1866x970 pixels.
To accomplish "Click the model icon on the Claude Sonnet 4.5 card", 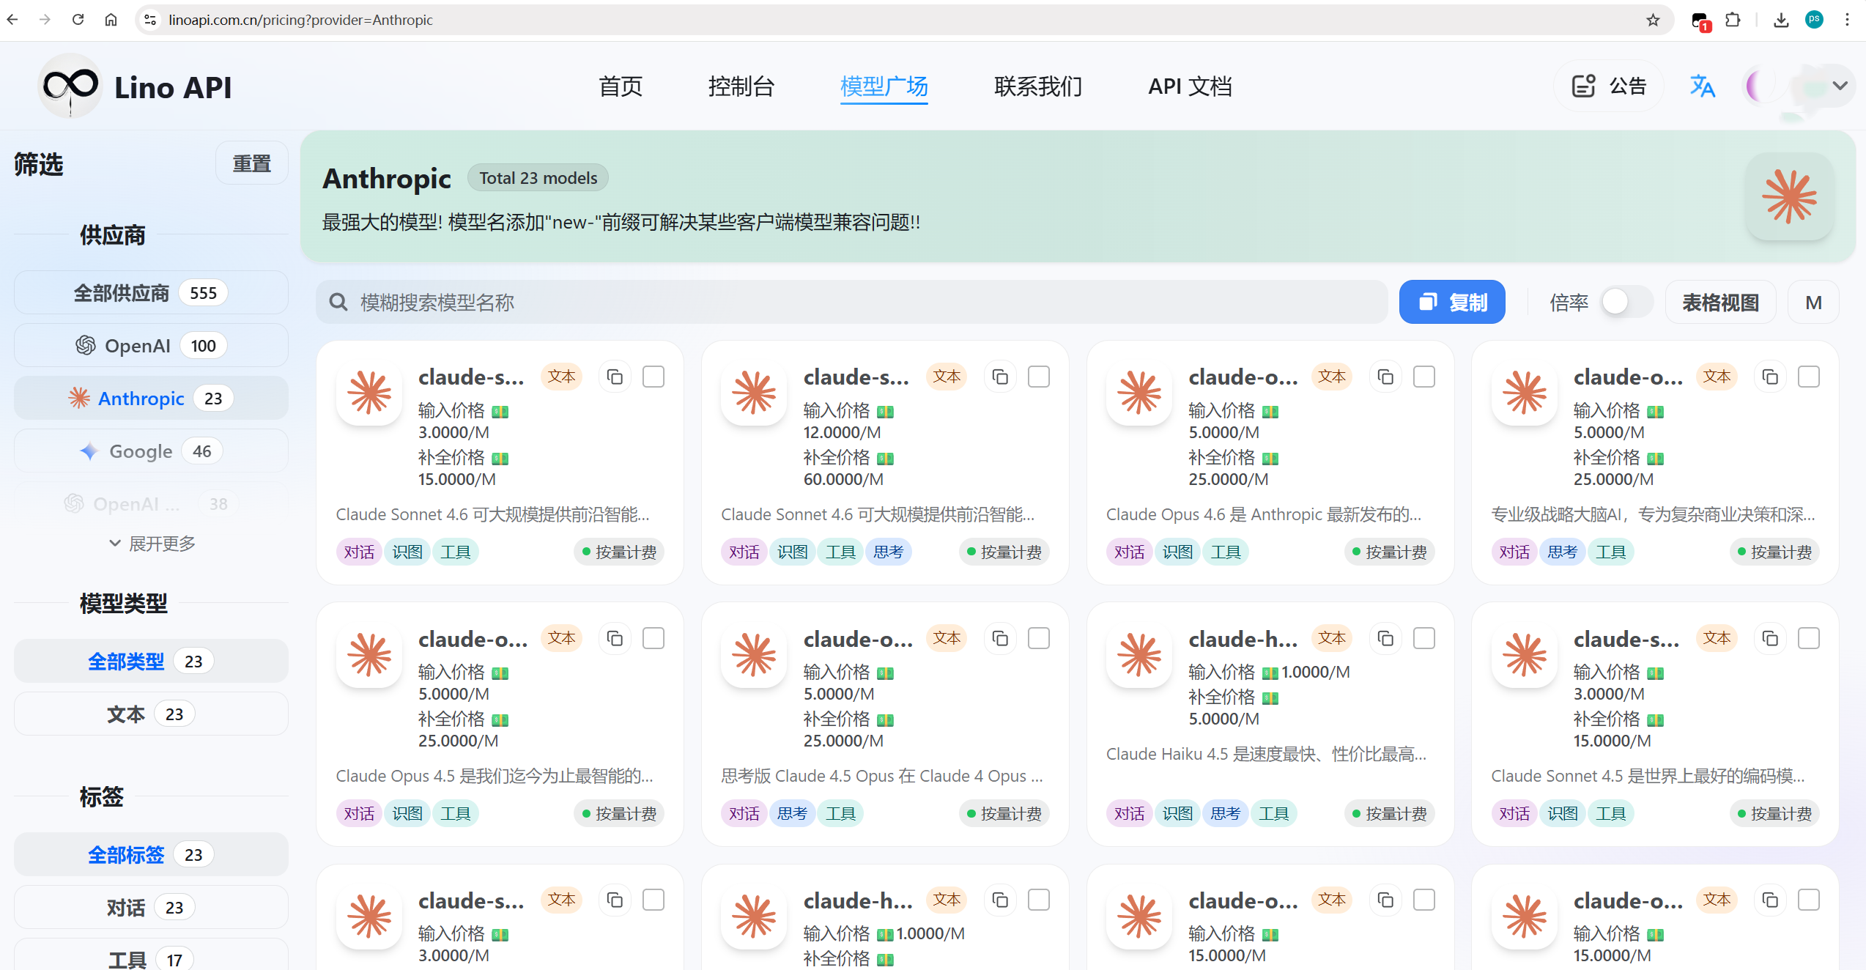I will (x=1525, y=654).
